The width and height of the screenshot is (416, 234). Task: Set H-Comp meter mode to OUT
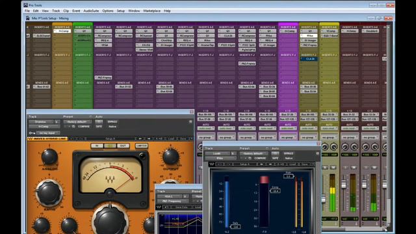pos(123,146)
